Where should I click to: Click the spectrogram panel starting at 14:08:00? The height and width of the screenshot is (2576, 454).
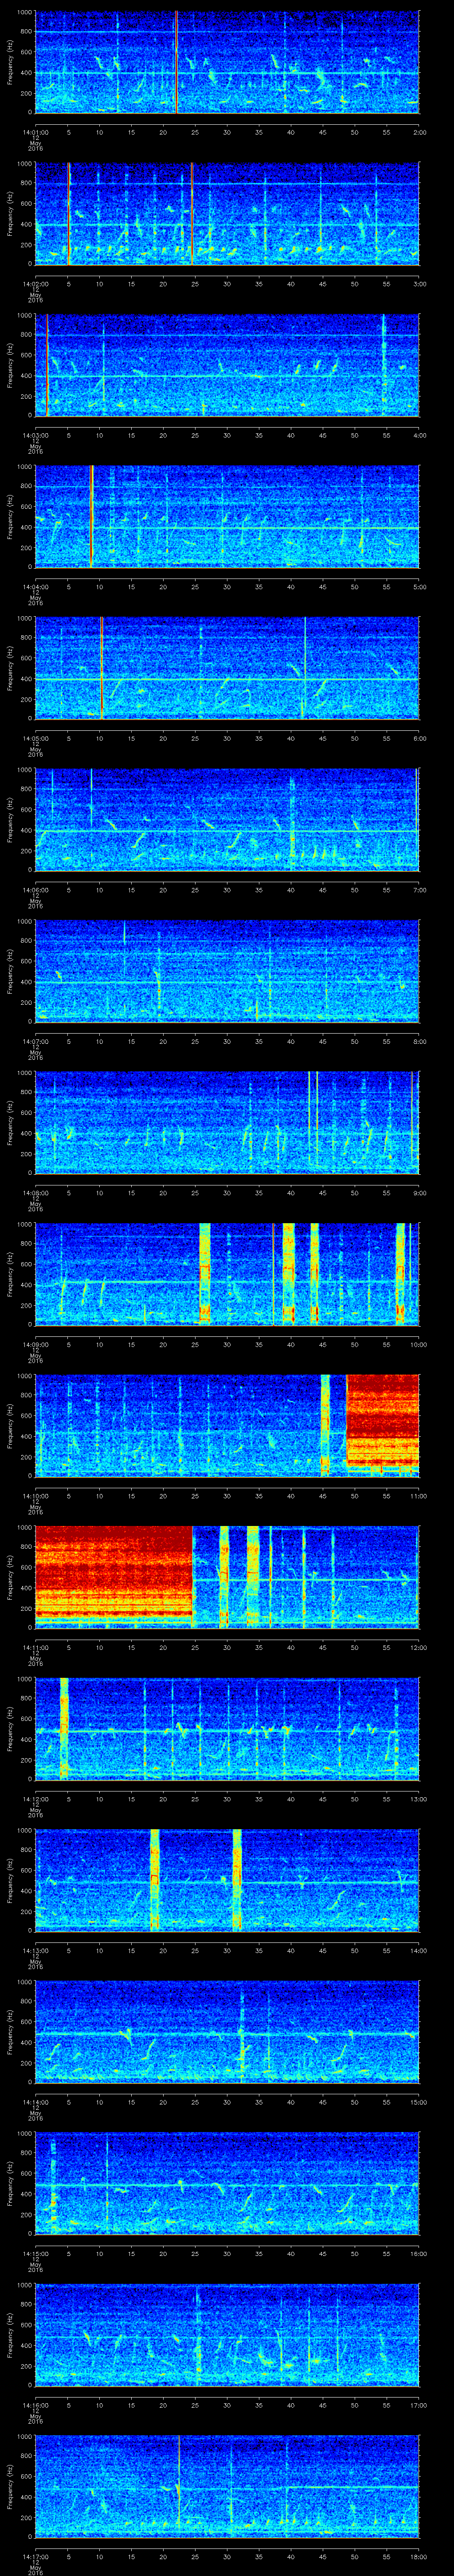(x=227, y=1123)
